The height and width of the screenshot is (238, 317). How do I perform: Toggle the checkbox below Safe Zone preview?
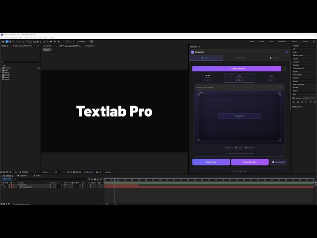click(x=227, y=154)
